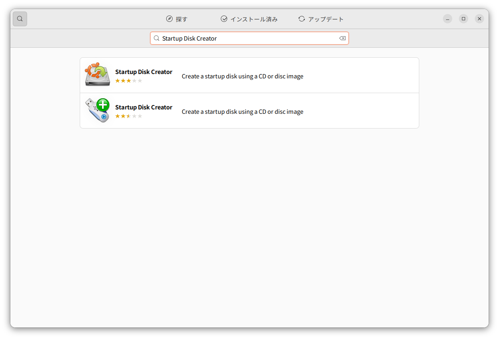Screen dimensions: 499x339
Task: Clear the search field using the backspace icon
Action: click(342, 38)
